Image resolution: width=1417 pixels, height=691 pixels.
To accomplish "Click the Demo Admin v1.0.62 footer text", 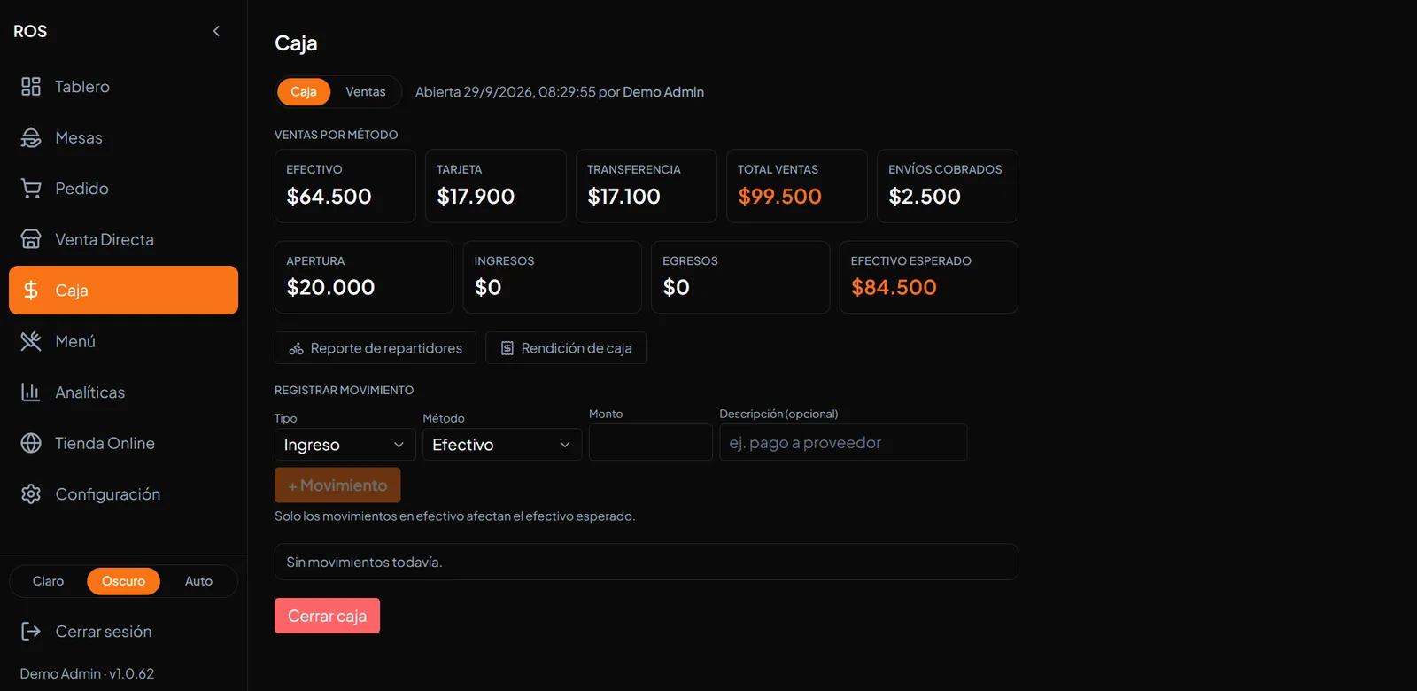I will (x=87, y=674).
